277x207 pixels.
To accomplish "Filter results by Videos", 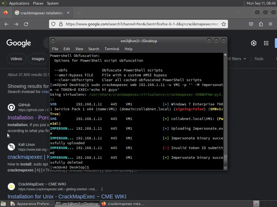I will point(16,59).
